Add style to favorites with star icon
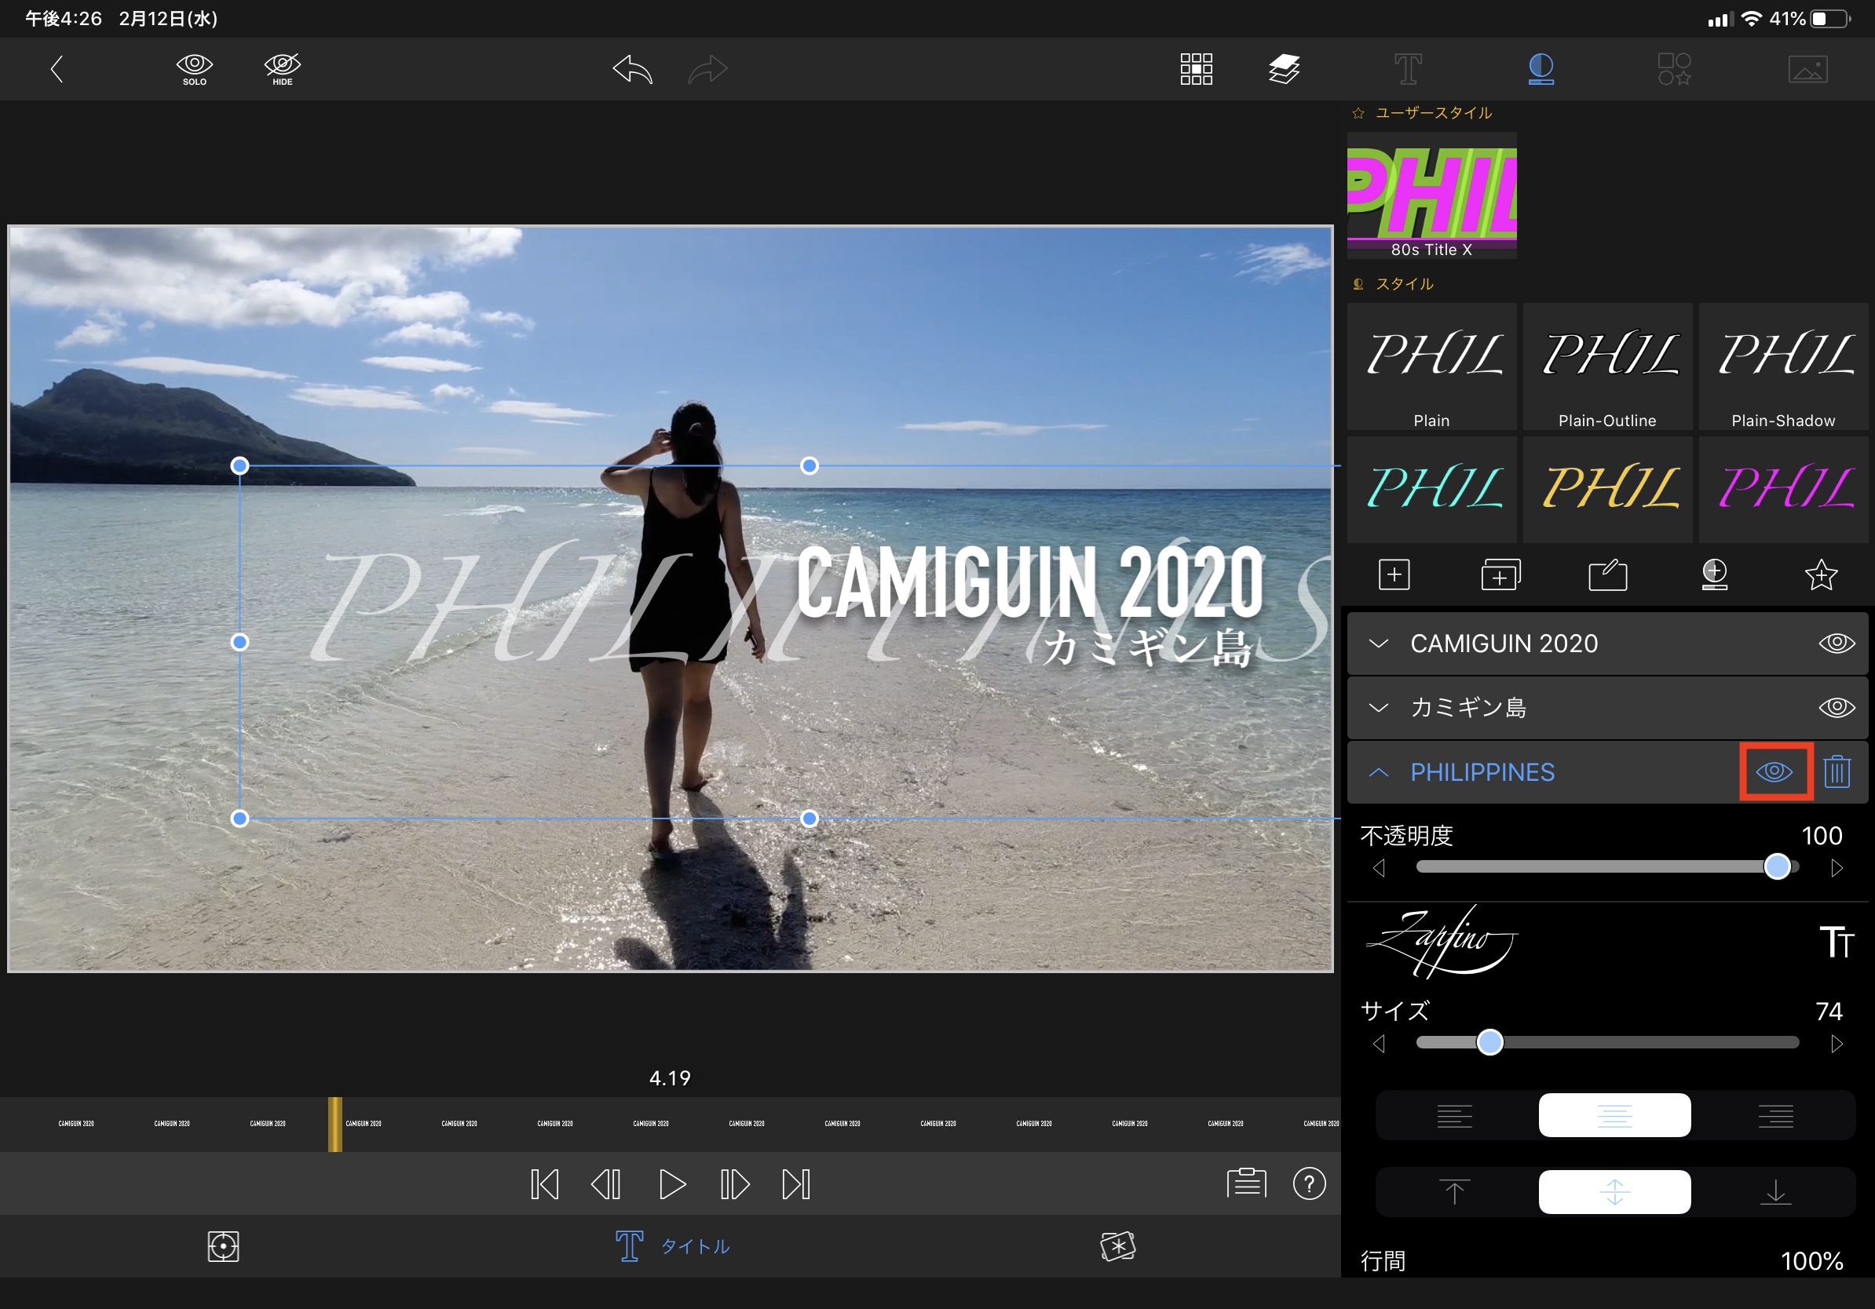The image size is (1875, 1309). click(1820, 574)
